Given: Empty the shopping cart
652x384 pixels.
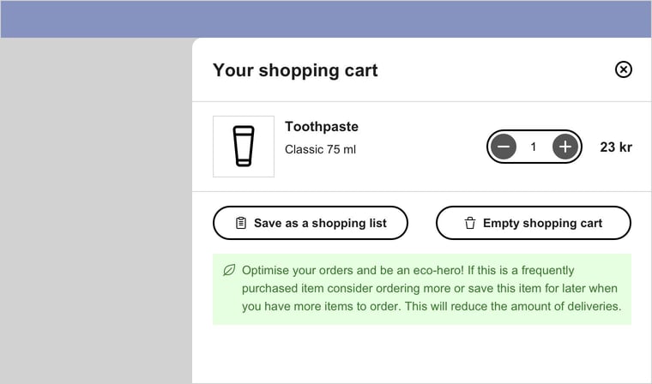Looking at the screenshot, I should tap(534, 223).
